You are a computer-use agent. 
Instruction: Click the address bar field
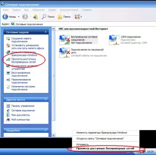click(x=84, y=24)
